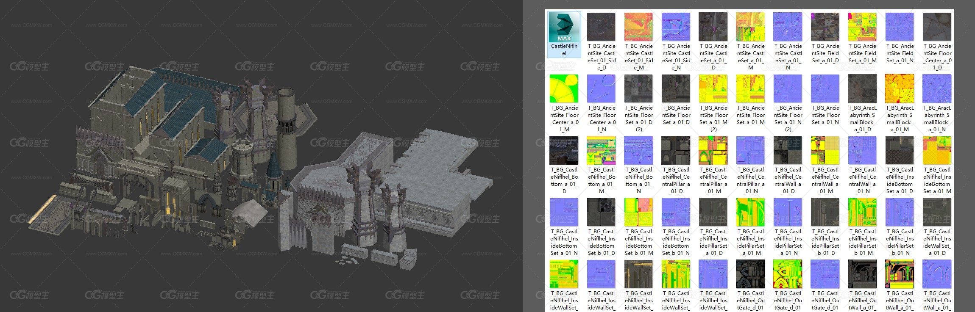
Task: Select the InsideBottomSet_b_01_D file
Action: point(601,213)
